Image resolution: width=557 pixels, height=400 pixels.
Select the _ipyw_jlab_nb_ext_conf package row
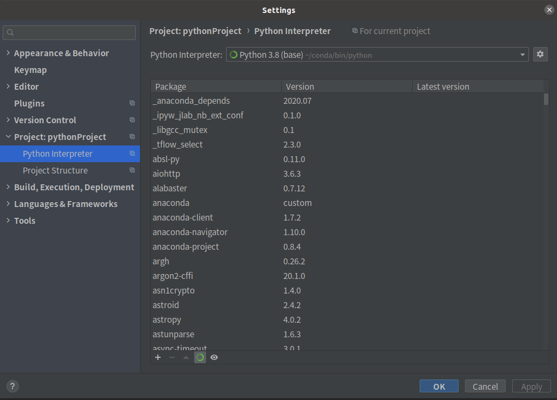click(347, 115)
